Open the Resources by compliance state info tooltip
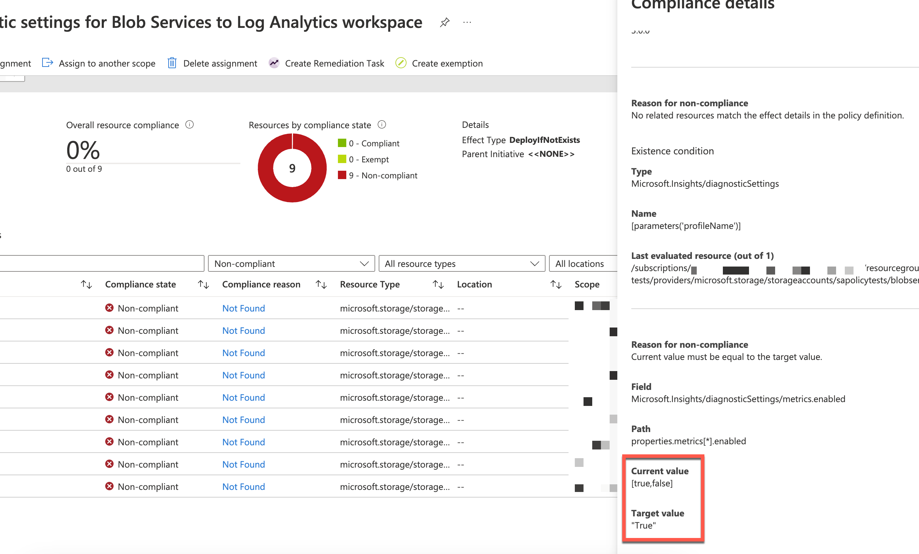 [382, 125]
